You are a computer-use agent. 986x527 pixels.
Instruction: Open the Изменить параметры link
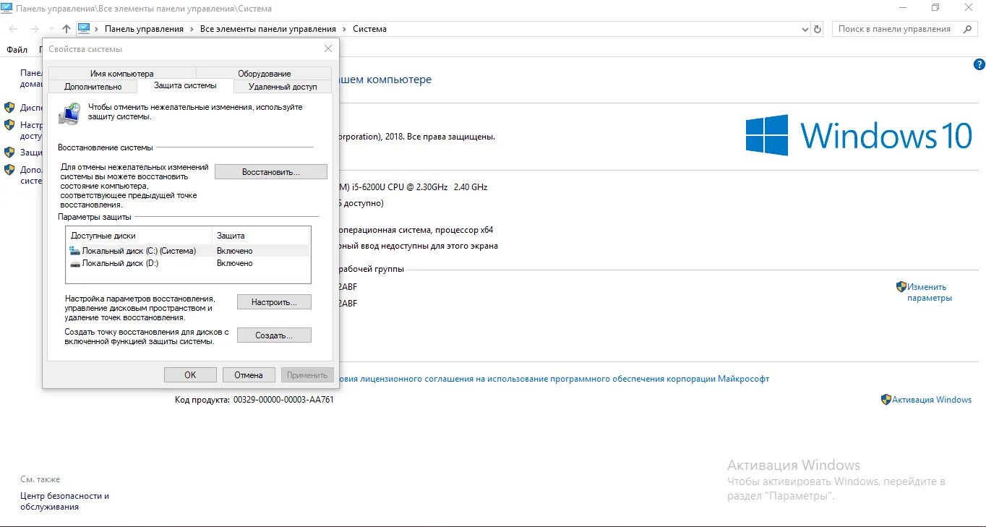pos(930,292)
